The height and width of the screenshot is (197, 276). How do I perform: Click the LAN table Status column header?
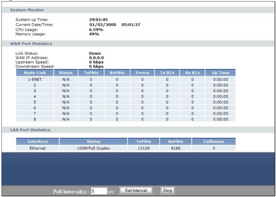tap(94, 141)
